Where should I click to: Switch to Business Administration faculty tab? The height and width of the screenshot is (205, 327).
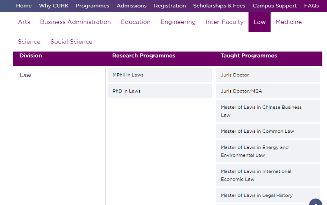coord(75,22)
